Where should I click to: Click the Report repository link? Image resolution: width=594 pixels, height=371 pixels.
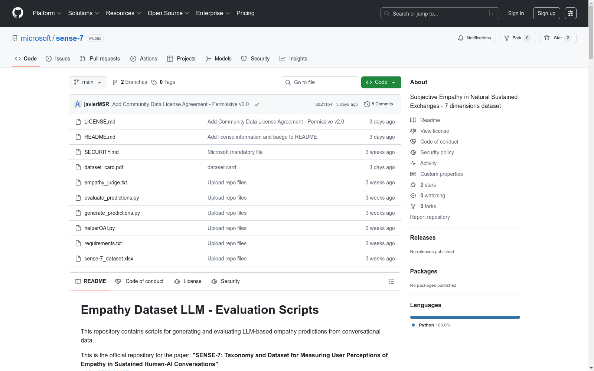pos(430,217)
